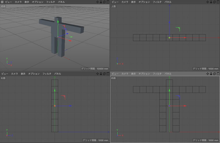Click the 右面 viewport label
This screenshot has height=143, width=220.
pyautogui.click(x=3, y=78)
